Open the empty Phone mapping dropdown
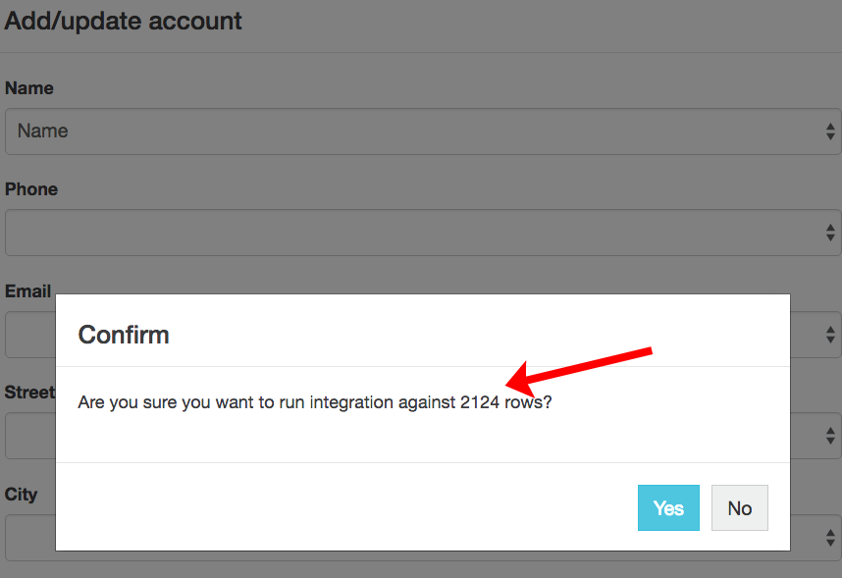The width and height of the screenshot is (842, 578). (412, 233)
